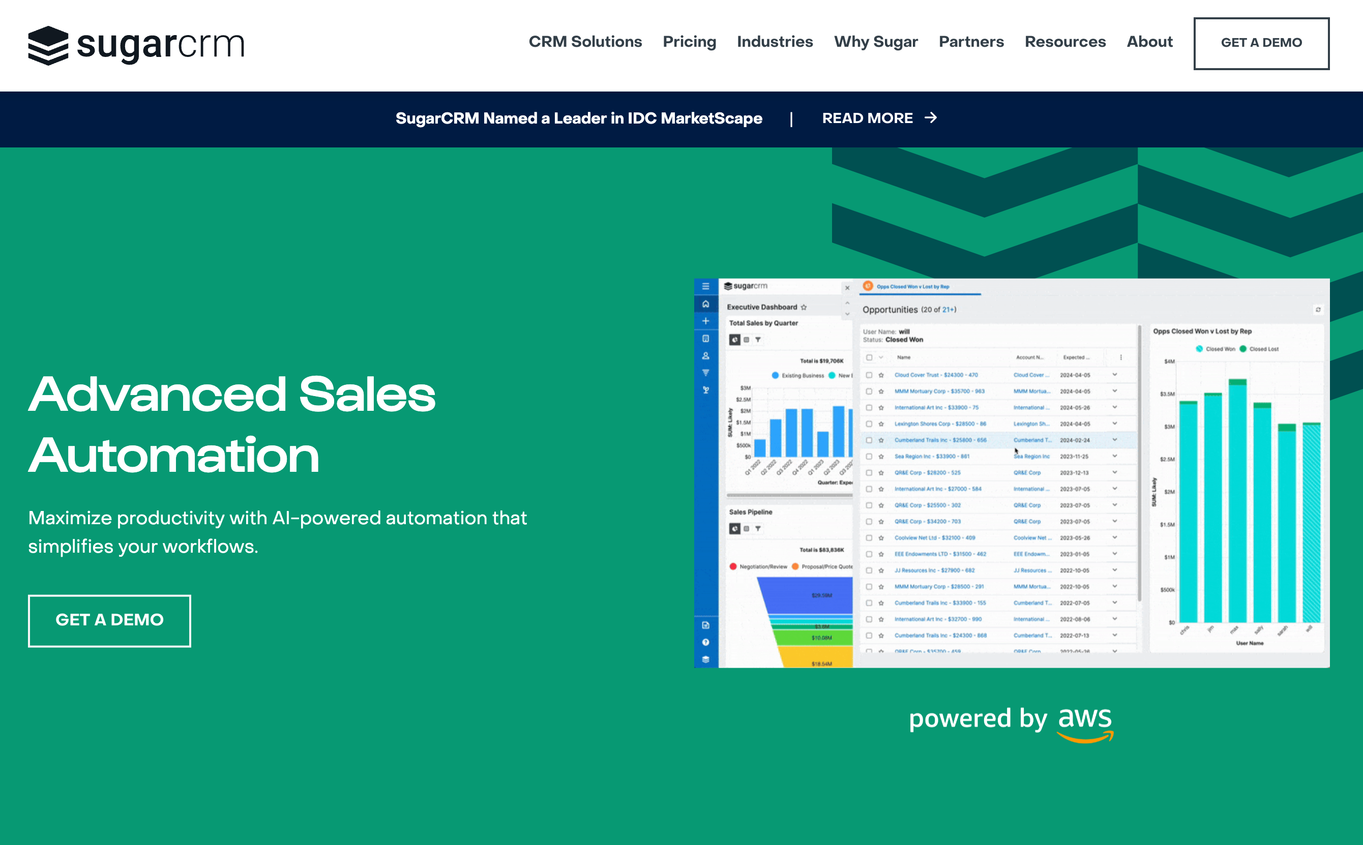The height and width of the screenshot is (845, 1363).
Task: Check the Lexington Shores Corp - $28500 row
Action: pyautogui.click(x=869, y=424)
